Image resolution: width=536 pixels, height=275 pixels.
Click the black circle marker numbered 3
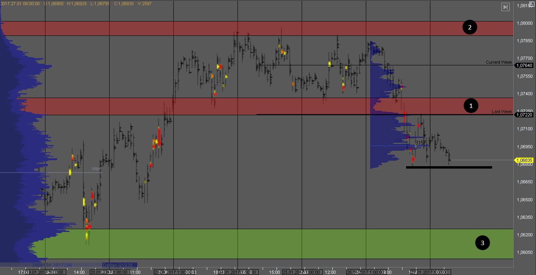[482, 243]
